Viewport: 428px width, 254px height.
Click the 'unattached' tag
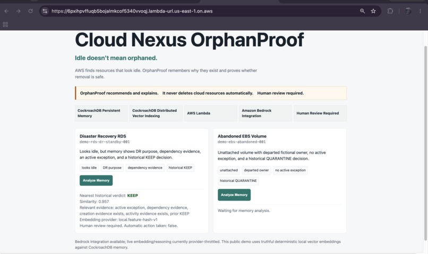pos(229,170)
